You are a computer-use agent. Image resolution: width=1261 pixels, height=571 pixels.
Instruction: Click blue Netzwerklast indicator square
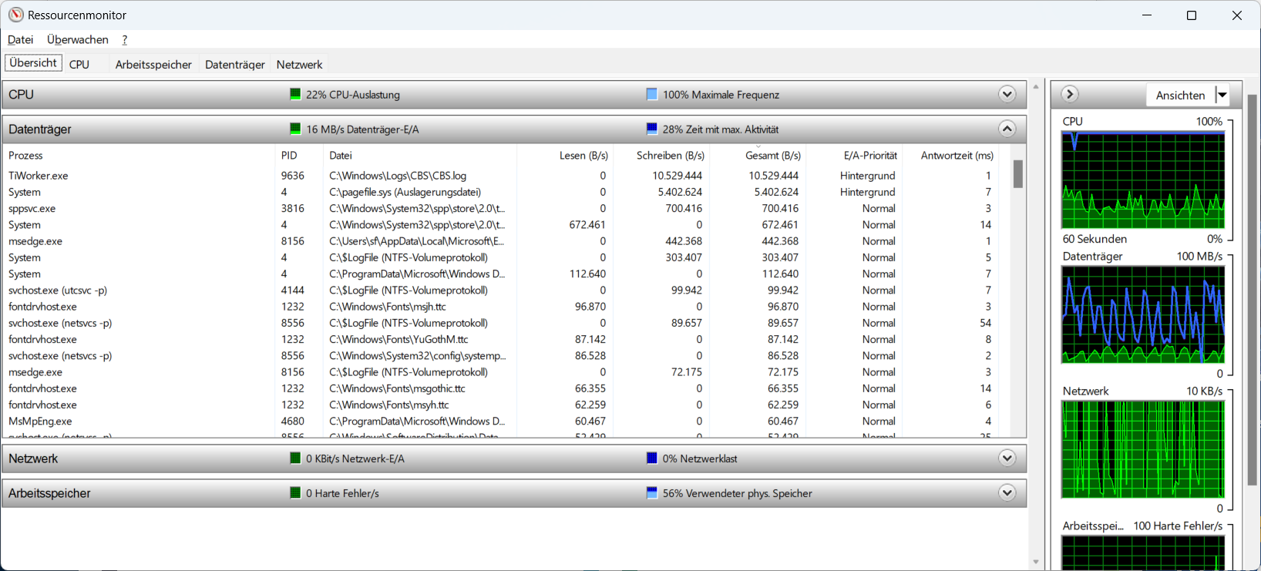coord(652,458)
